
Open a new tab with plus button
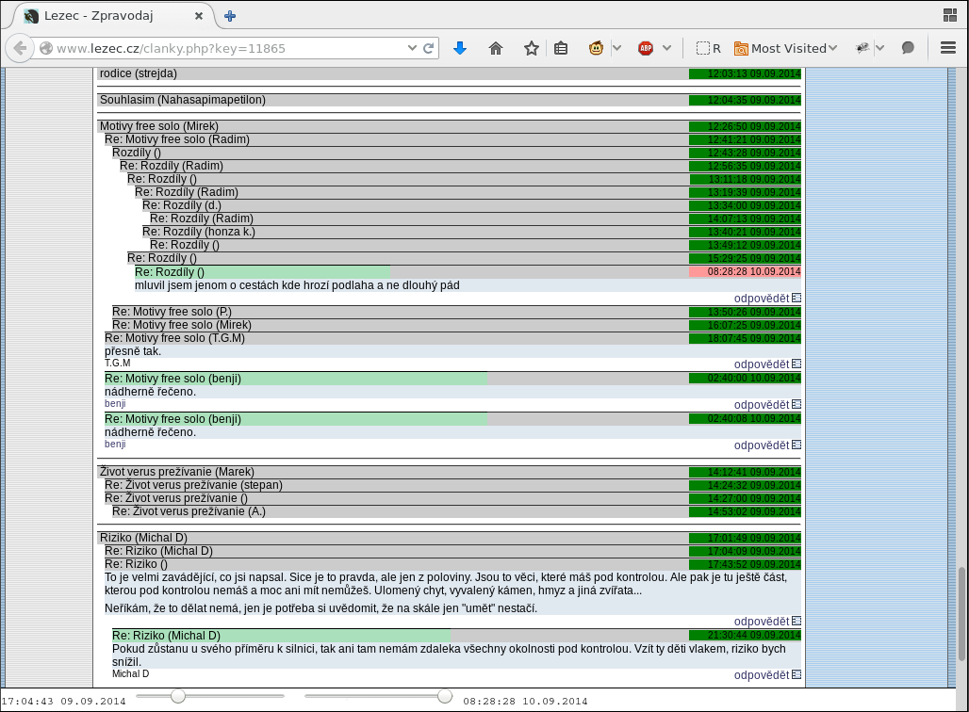coord(230,16)
